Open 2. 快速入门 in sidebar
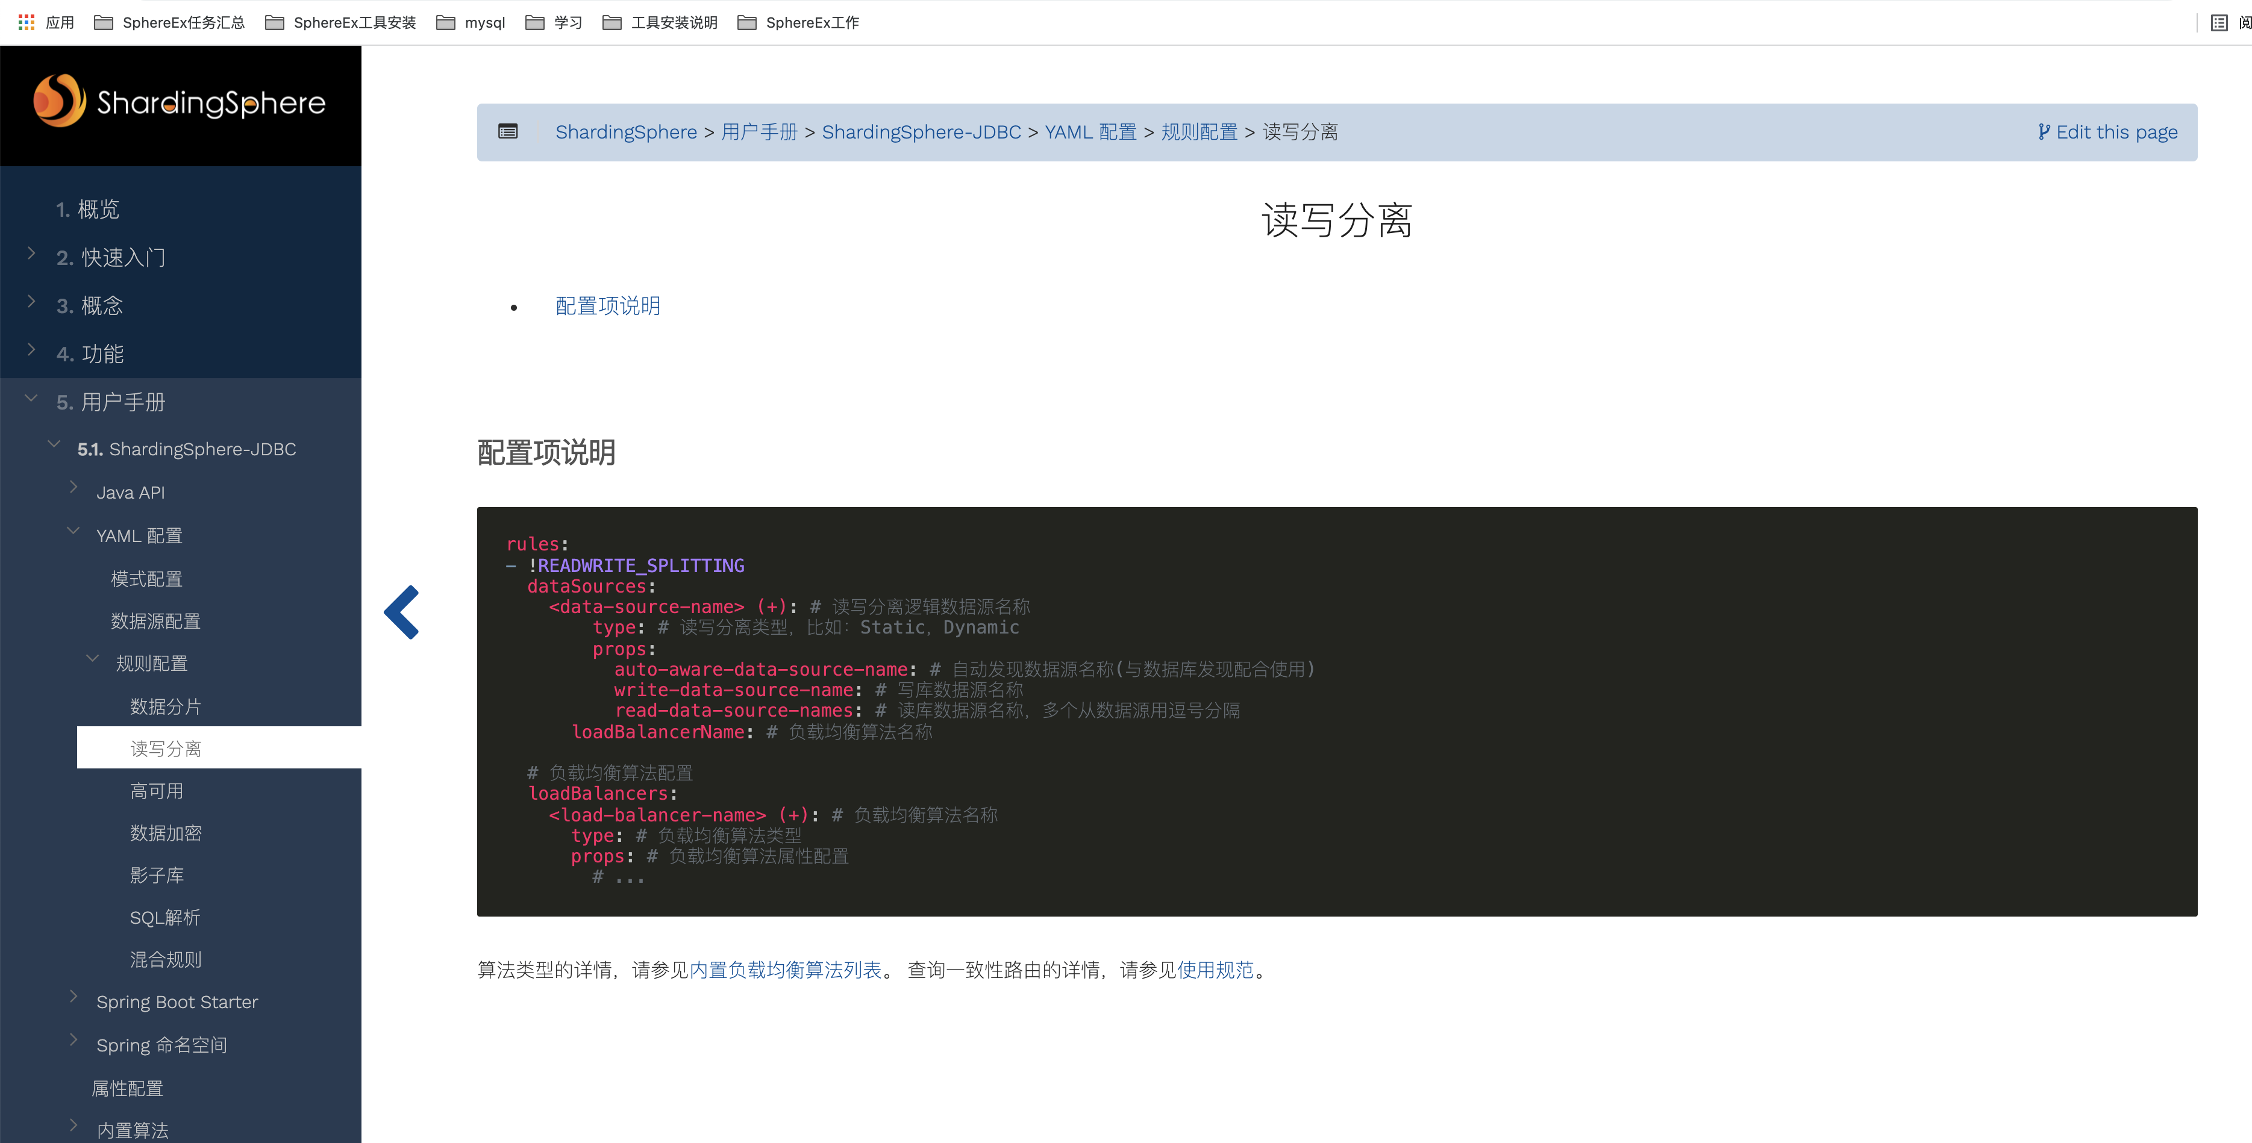 click(111, 258)
